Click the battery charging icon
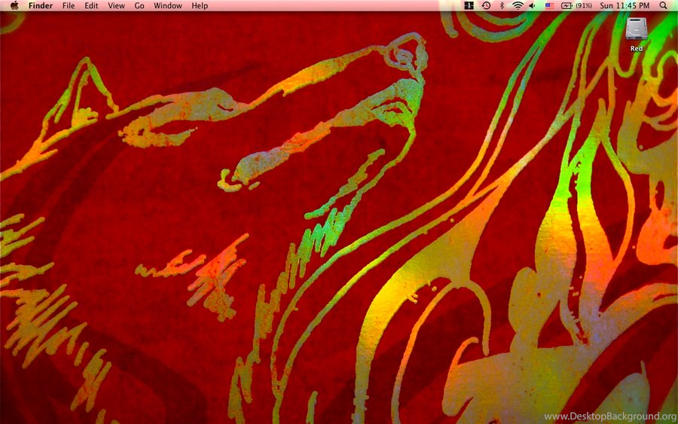The width and height of the screenshot is (678, 424). [x=567, y=5]
